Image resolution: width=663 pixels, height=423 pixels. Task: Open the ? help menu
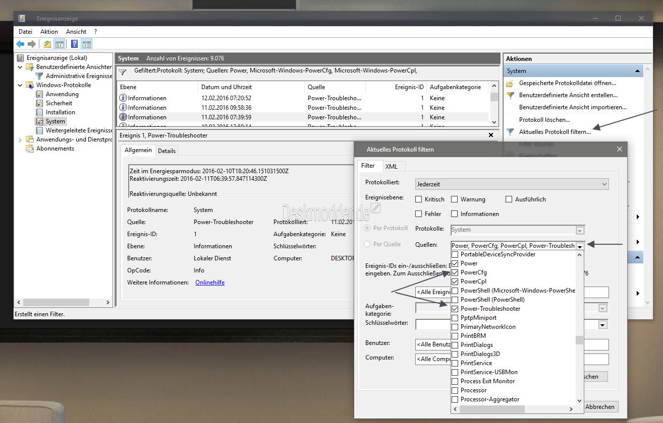point(96,32)
